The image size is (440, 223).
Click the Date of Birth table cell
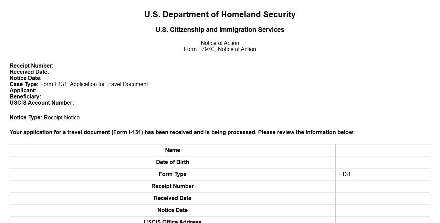(x=172, y=162)
